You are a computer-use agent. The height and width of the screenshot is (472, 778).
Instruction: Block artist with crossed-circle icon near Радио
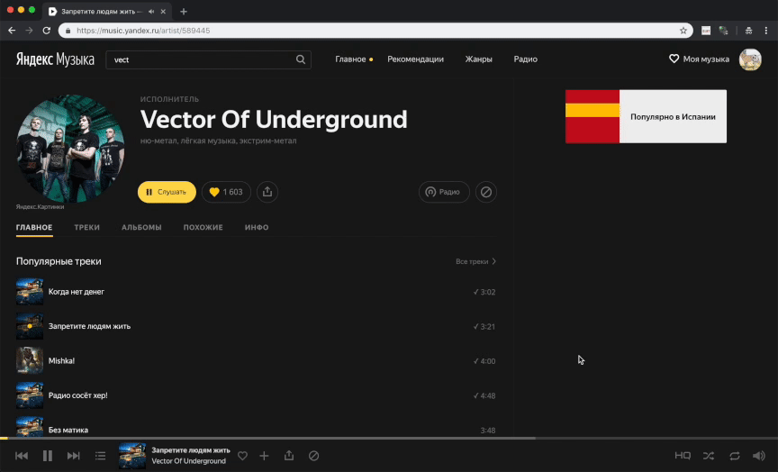[x=486, y=192]
